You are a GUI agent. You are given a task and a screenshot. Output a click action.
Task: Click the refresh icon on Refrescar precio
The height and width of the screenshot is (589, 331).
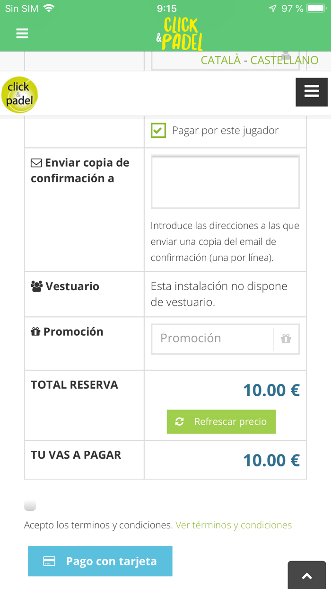click(179, 421)
